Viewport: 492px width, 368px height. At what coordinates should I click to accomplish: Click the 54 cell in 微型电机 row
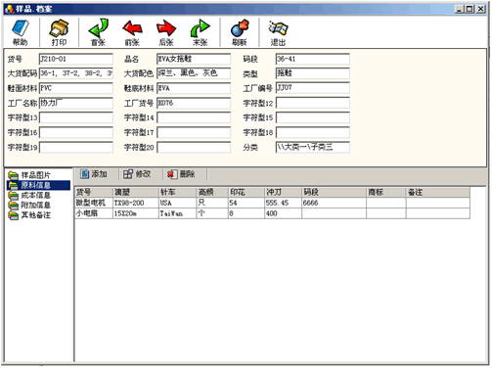pos(246,203)
